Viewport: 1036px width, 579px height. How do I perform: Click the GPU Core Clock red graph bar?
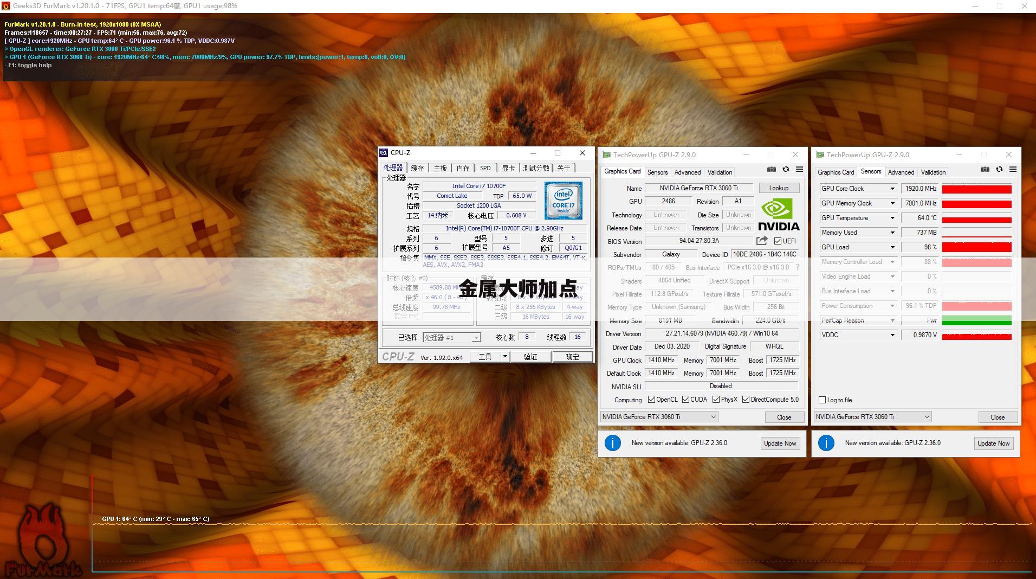[x=976, y=189]
